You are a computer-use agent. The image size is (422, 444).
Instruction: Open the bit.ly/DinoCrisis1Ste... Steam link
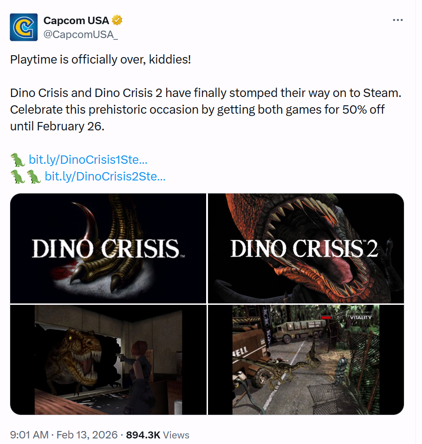pyautogui.click(x=88, y=160)
